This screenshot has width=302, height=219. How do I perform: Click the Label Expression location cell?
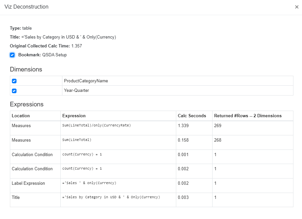click(x=28, y=183)
